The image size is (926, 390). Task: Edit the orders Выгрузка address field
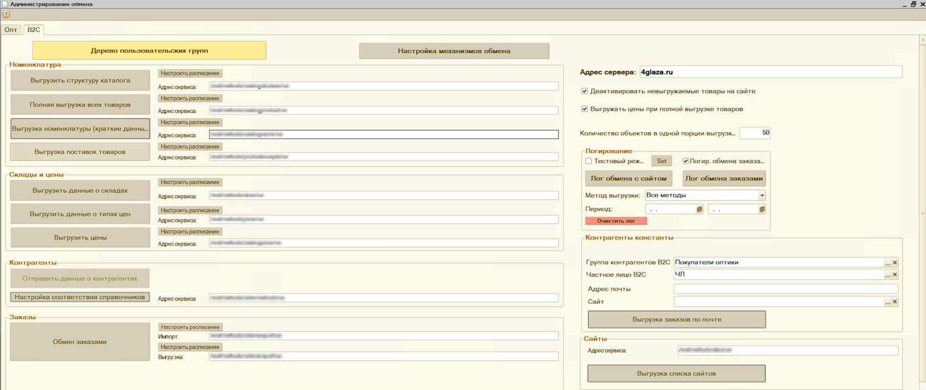coord(383,356)
